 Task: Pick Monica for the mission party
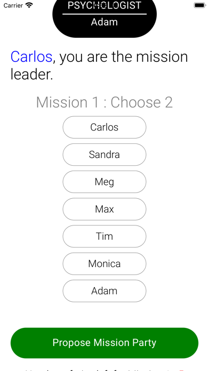coord(104,263)
